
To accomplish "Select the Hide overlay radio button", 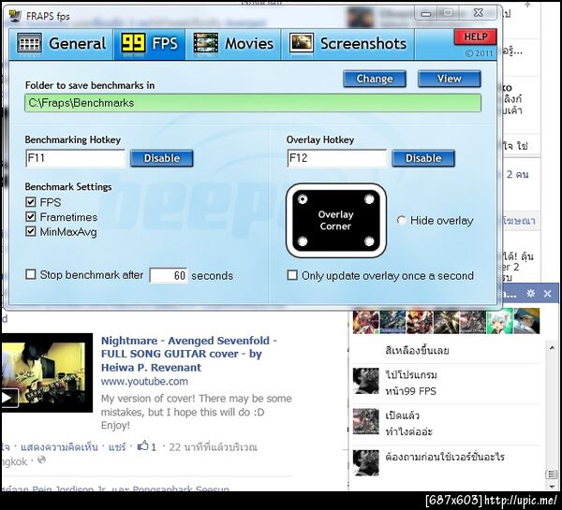I will (402, 220).
